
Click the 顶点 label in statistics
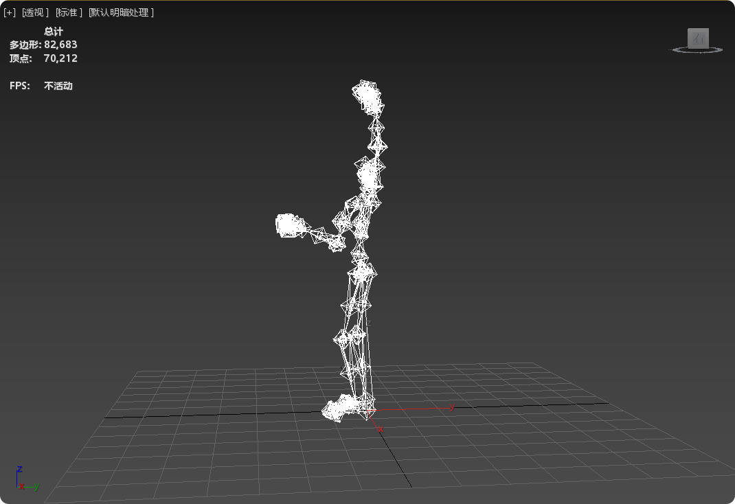(21, 58)
